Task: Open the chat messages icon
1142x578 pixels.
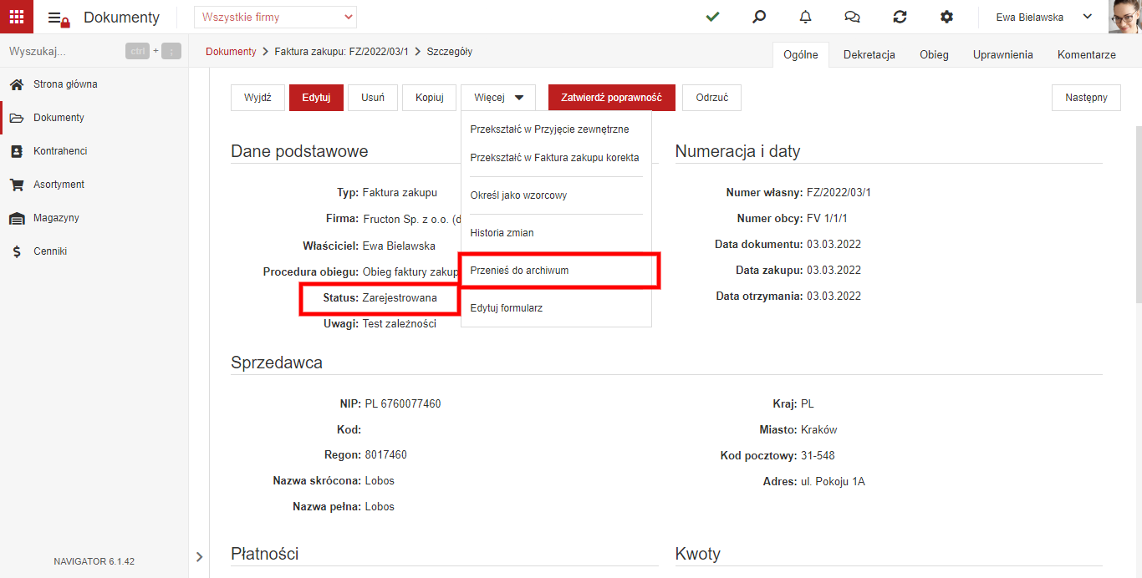Action: point(853,17)
